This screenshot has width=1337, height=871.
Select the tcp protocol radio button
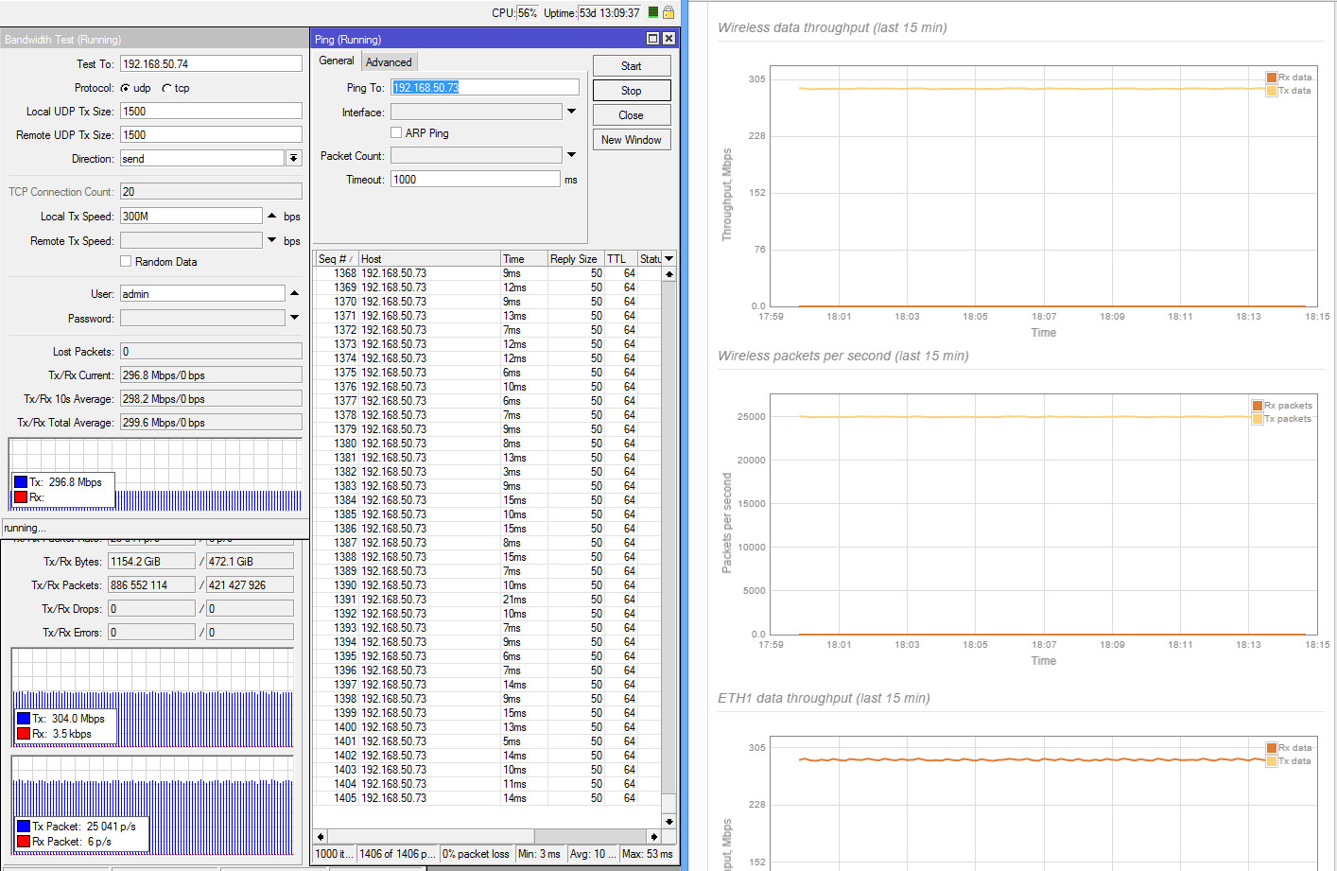pos(166,88)
